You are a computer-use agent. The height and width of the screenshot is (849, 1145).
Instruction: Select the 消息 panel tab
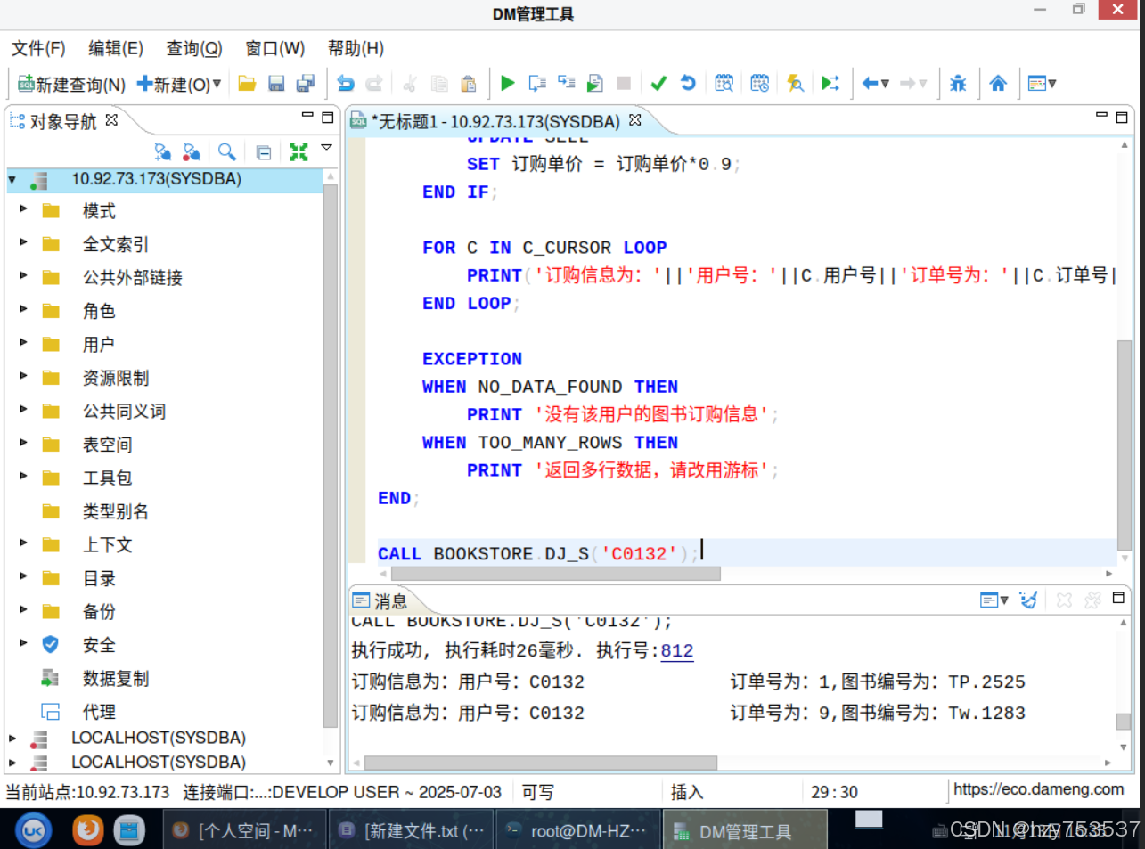tap(381, 600)
